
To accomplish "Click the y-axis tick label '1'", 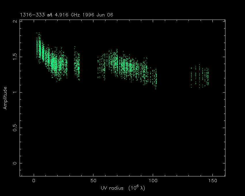I will click(x=15, y=92).
